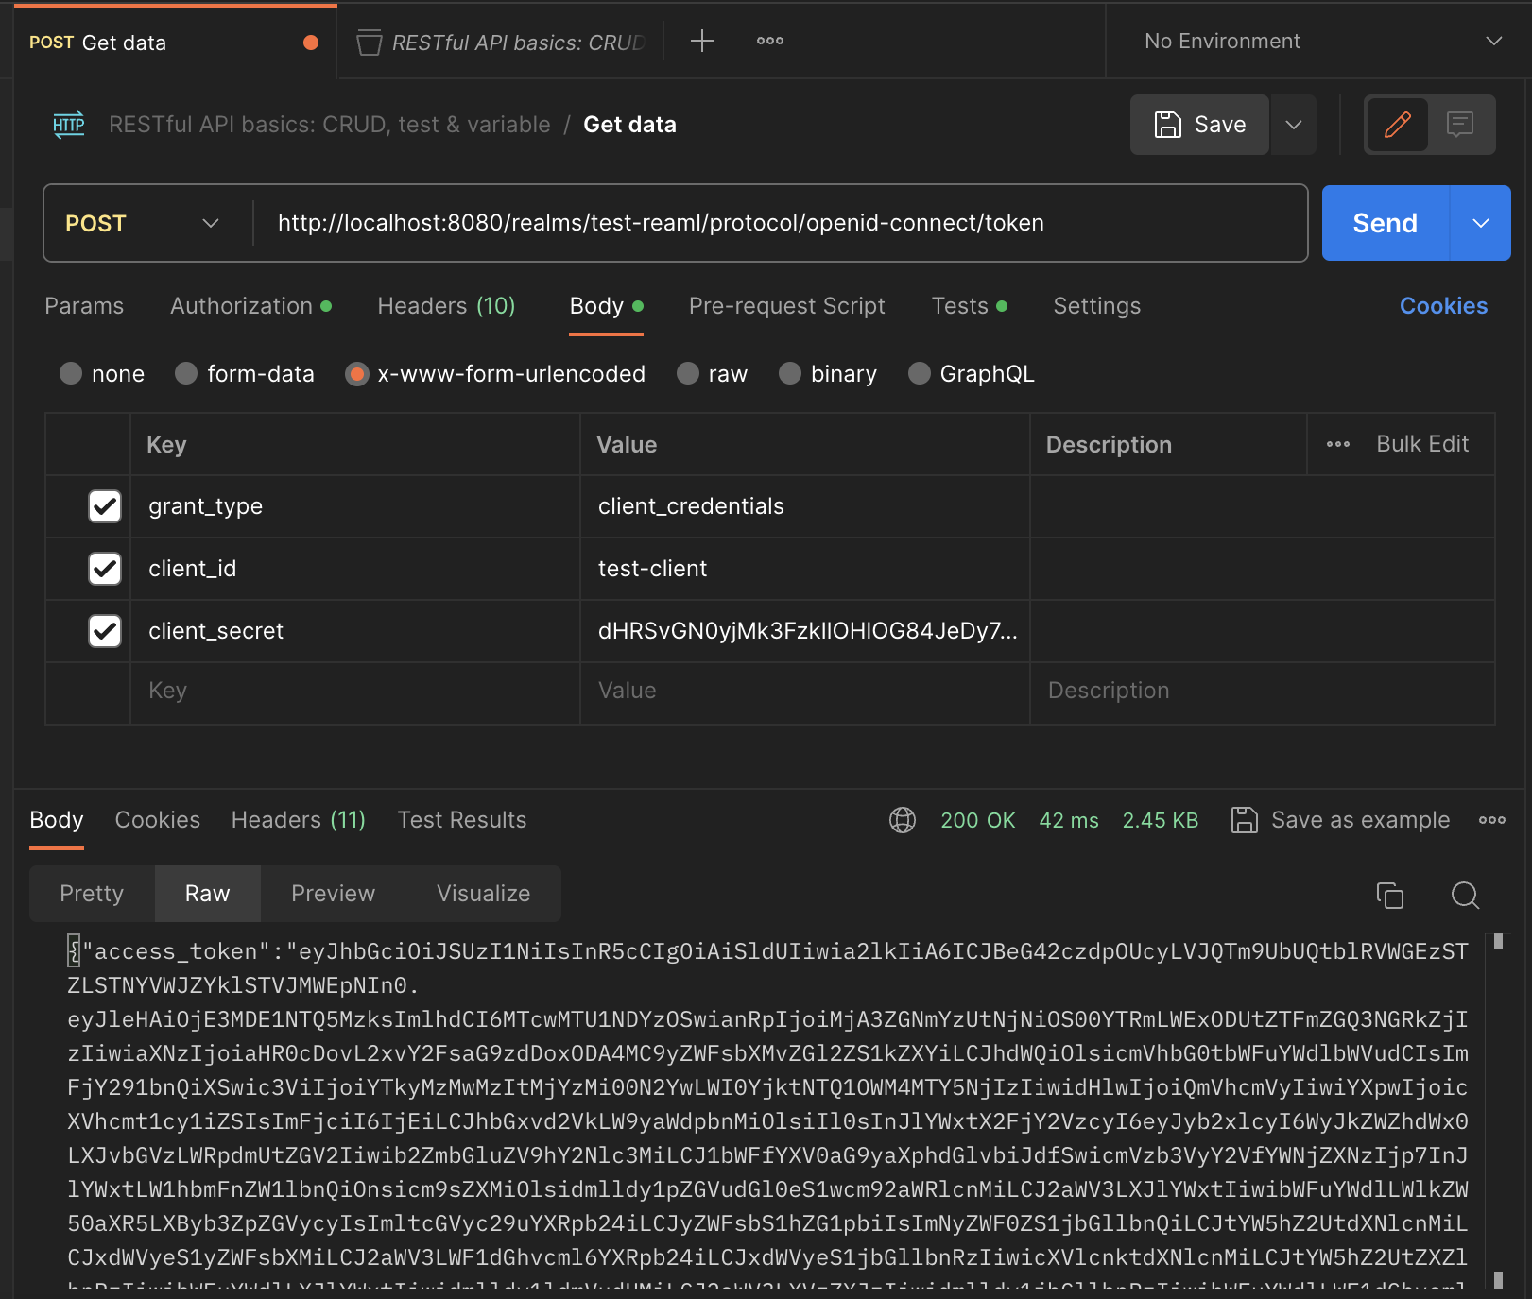This screenshot has height=1299, width=1532.
Task: Open a new request tab with plus icon
Action: coord(701,41)
